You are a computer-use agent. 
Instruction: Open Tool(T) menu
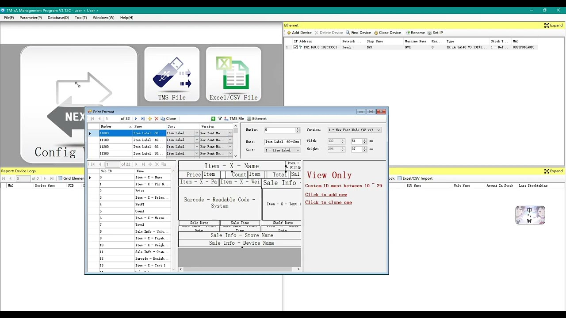pos(81,18)
